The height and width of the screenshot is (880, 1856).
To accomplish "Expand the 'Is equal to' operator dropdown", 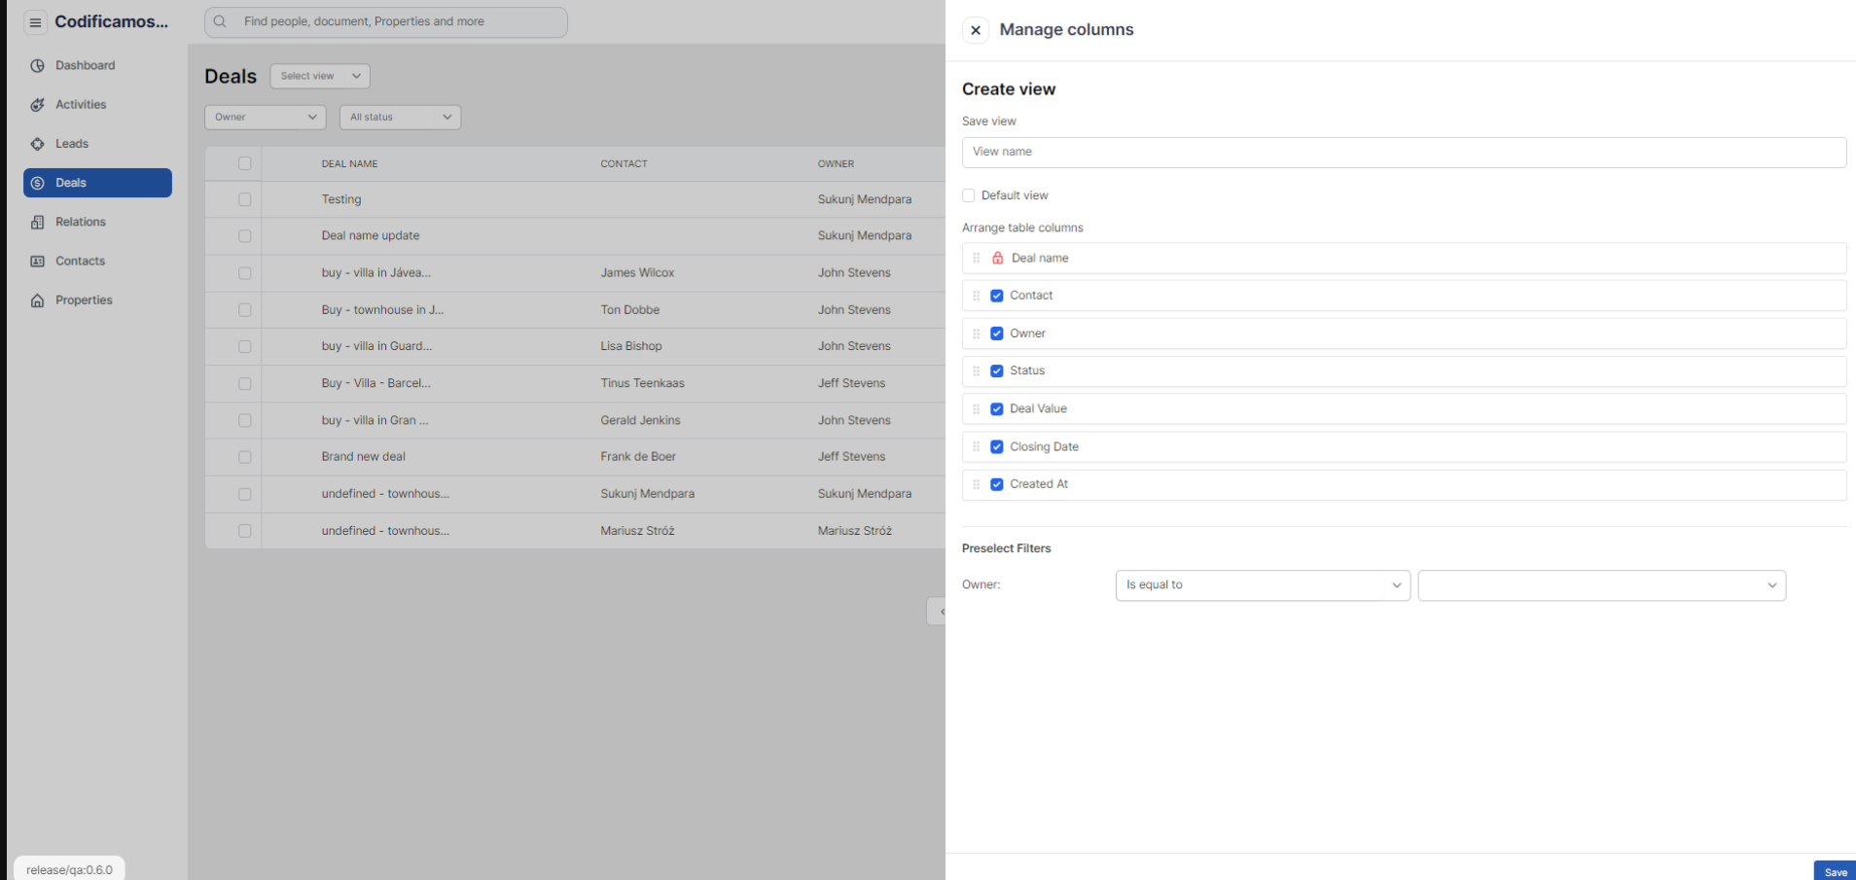I will (x=1262, y=585).
